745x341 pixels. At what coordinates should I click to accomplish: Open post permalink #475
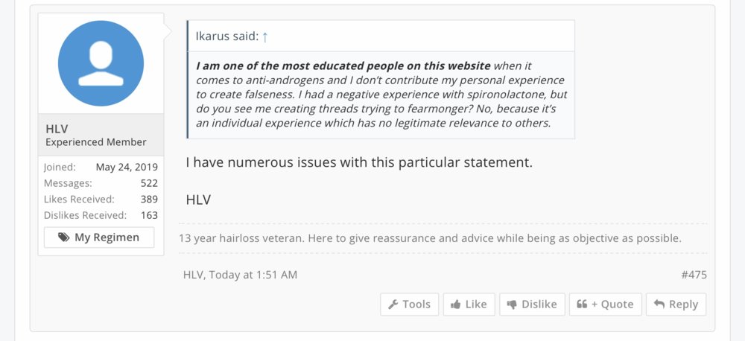tap(694, 275)
